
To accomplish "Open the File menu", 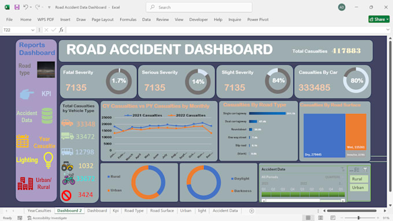I will [x=9, y=20].
